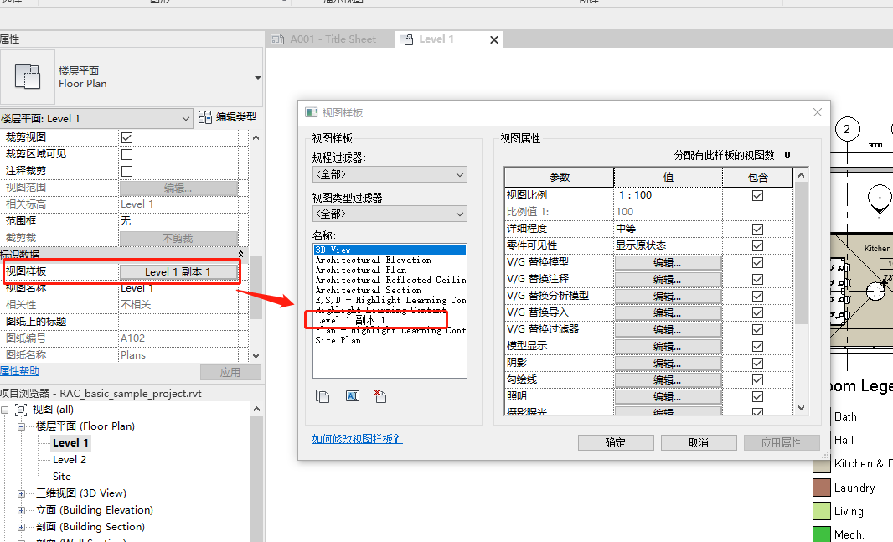Click the 确定 button to confirm
Viewport: 893px width, 542px height.
click(x=615, y=442)
